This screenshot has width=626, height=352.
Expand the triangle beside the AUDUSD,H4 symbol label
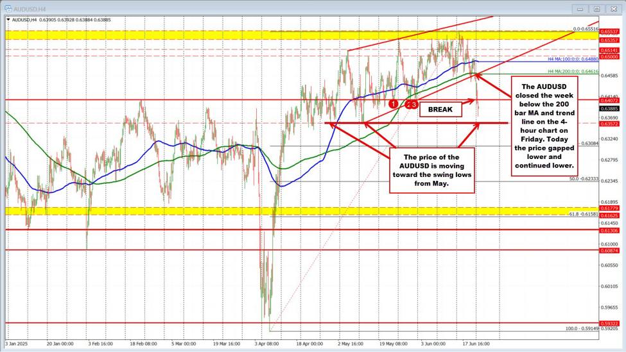(x=7, y=20)
